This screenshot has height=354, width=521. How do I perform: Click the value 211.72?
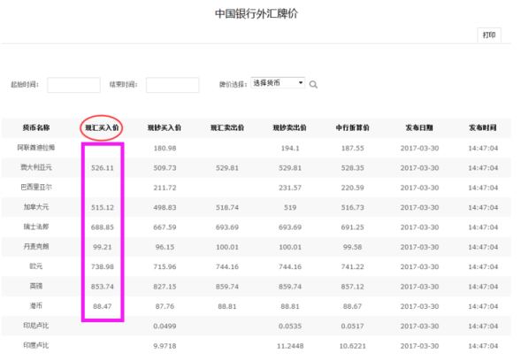coord(165,188)
